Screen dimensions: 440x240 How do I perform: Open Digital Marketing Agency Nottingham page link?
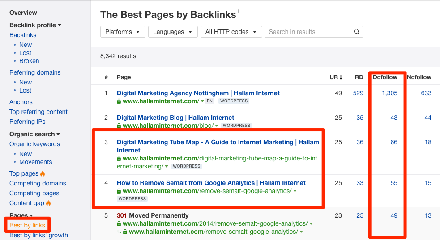click(198, 93)
